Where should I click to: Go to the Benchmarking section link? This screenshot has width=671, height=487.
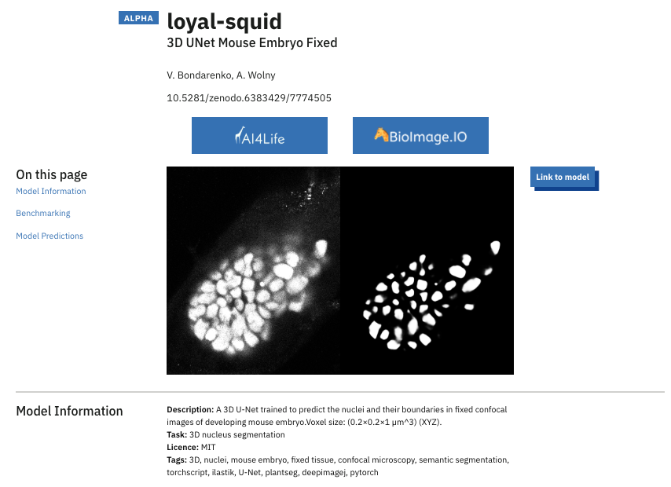(x=43, y=213)
